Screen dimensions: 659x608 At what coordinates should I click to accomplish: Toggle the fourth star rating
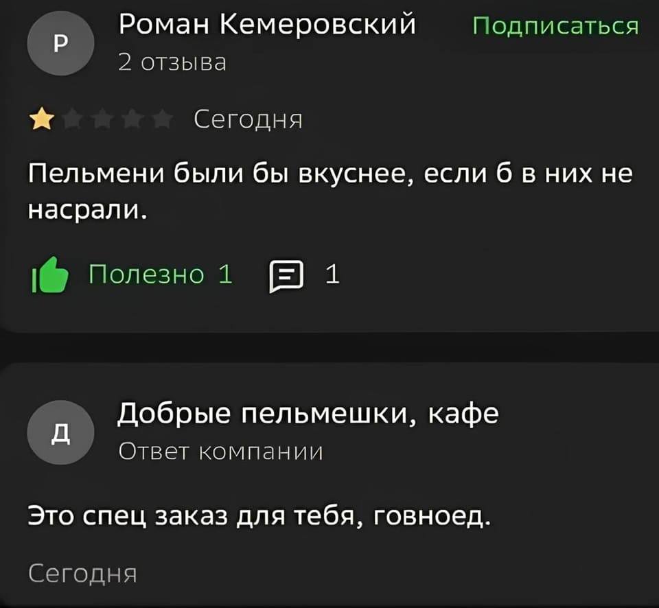132,118
